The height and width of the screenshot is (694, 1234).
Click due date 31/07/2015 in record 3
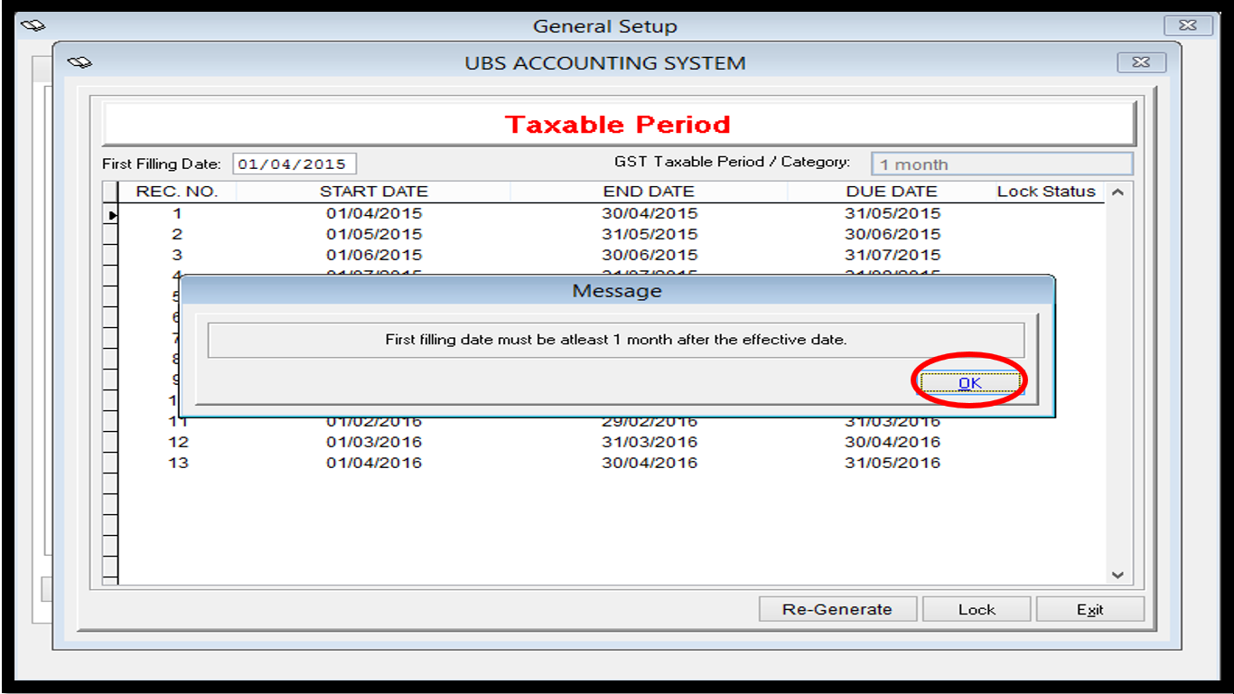click(893, 256)
